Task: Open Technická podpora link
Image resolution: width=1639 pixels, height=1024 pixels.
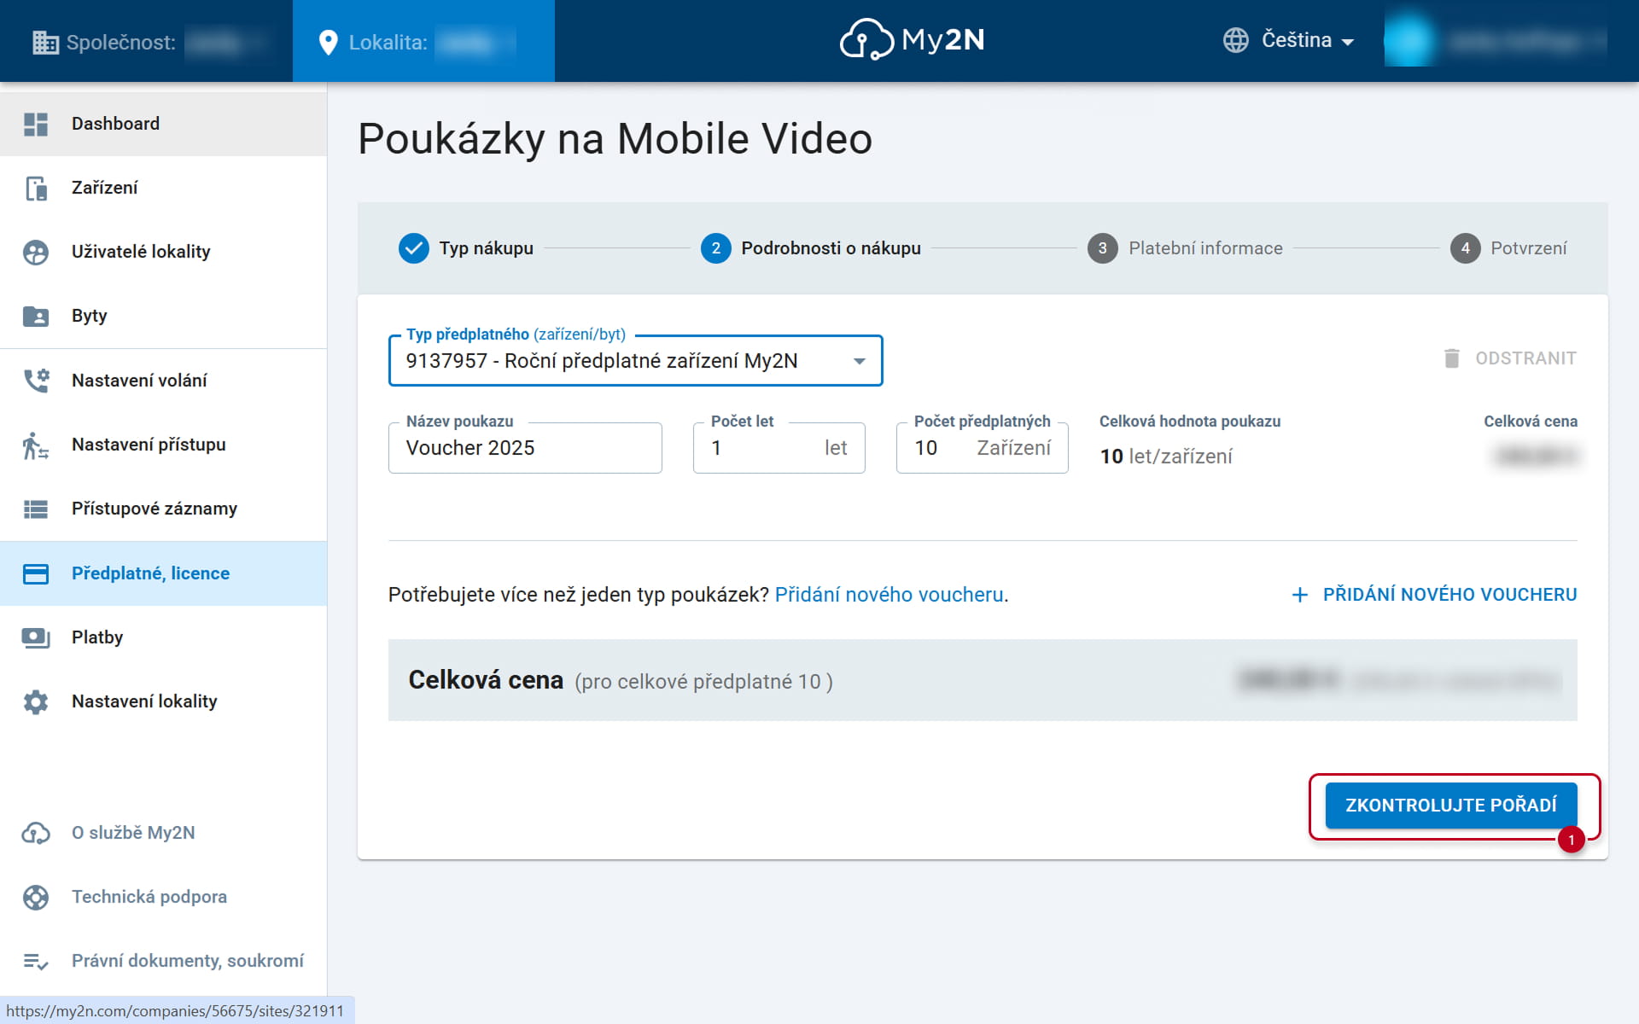Action: tap(163, 897)
